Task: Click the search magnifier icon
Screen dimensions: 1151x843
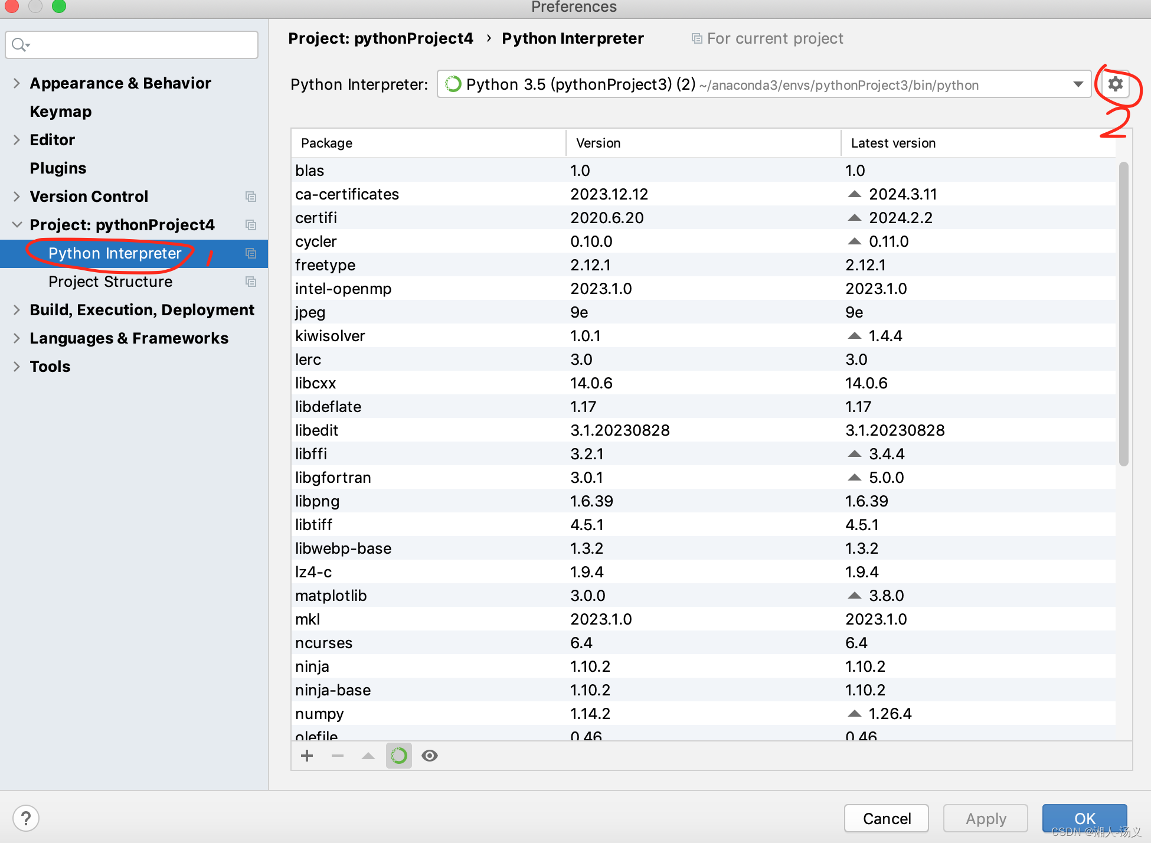Action: (19, 45)
